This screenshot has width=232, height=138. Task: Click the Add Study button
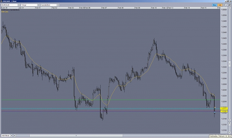pyautogui.click(x=6, y=135)
